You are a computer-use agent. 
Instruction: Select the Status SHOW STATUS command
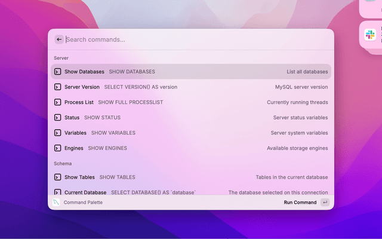tap(191, 118)
